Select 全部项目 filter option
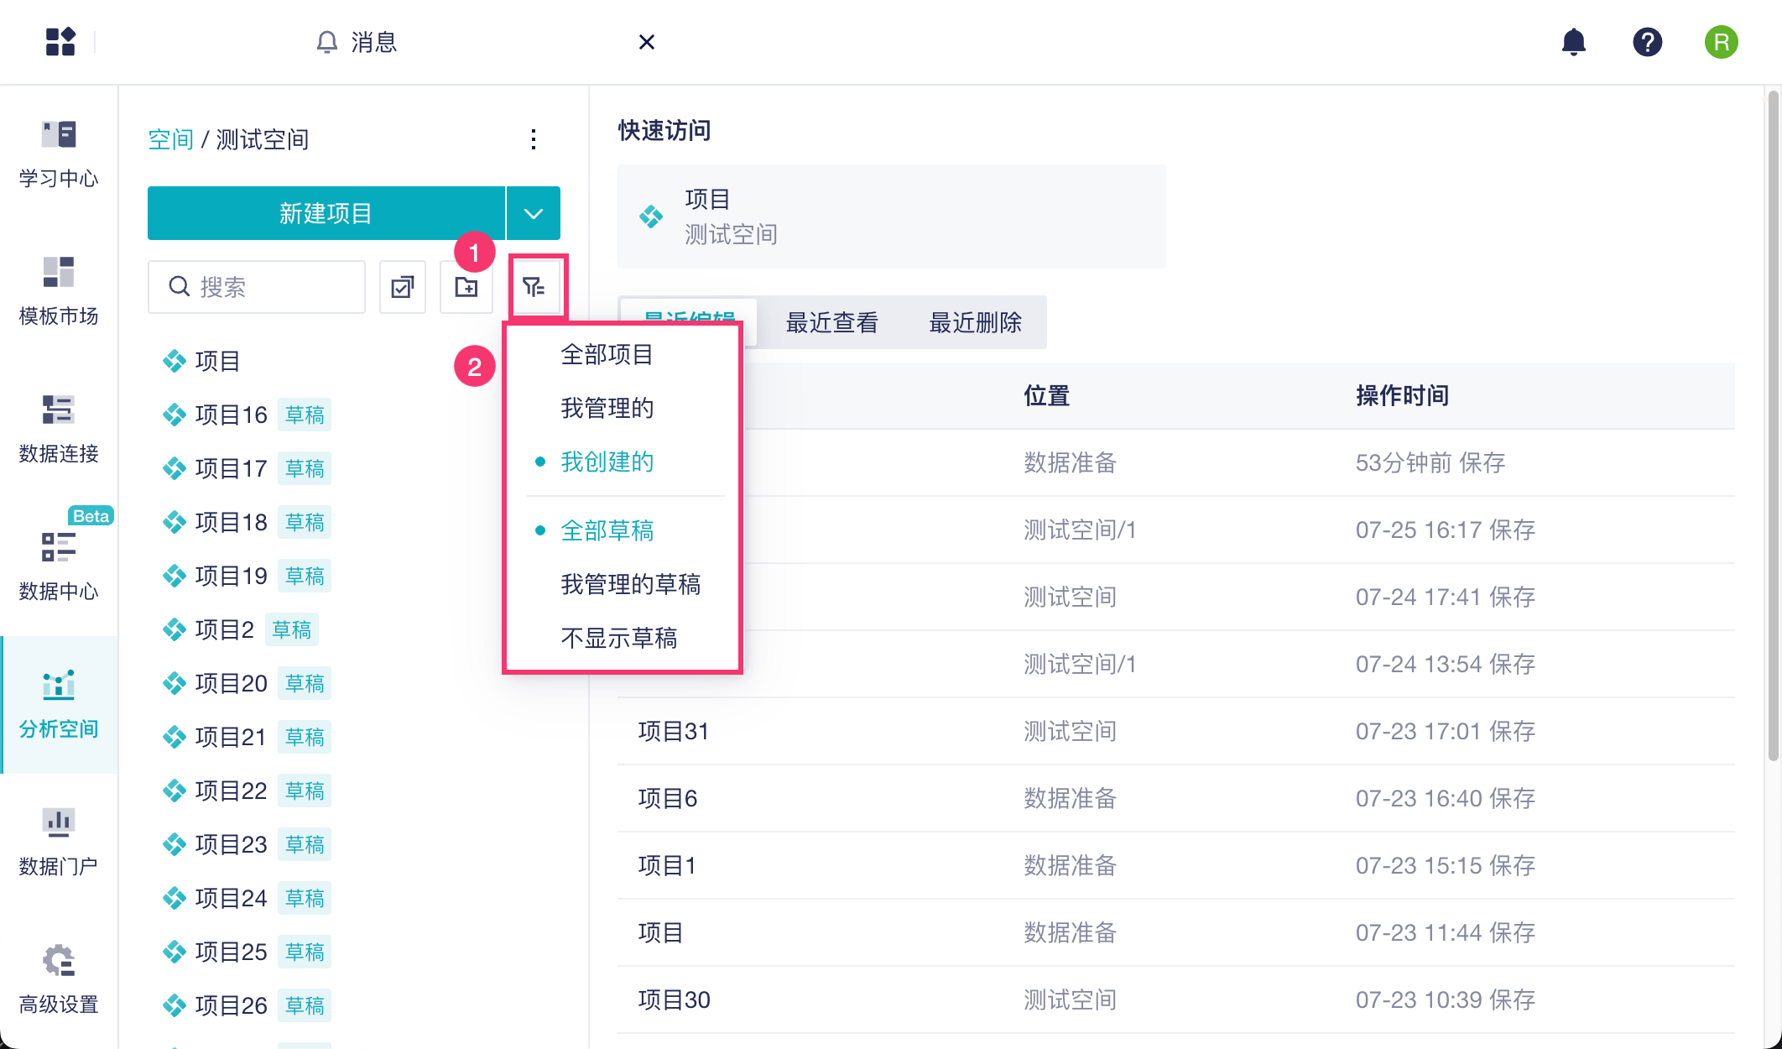 [607, 354]
